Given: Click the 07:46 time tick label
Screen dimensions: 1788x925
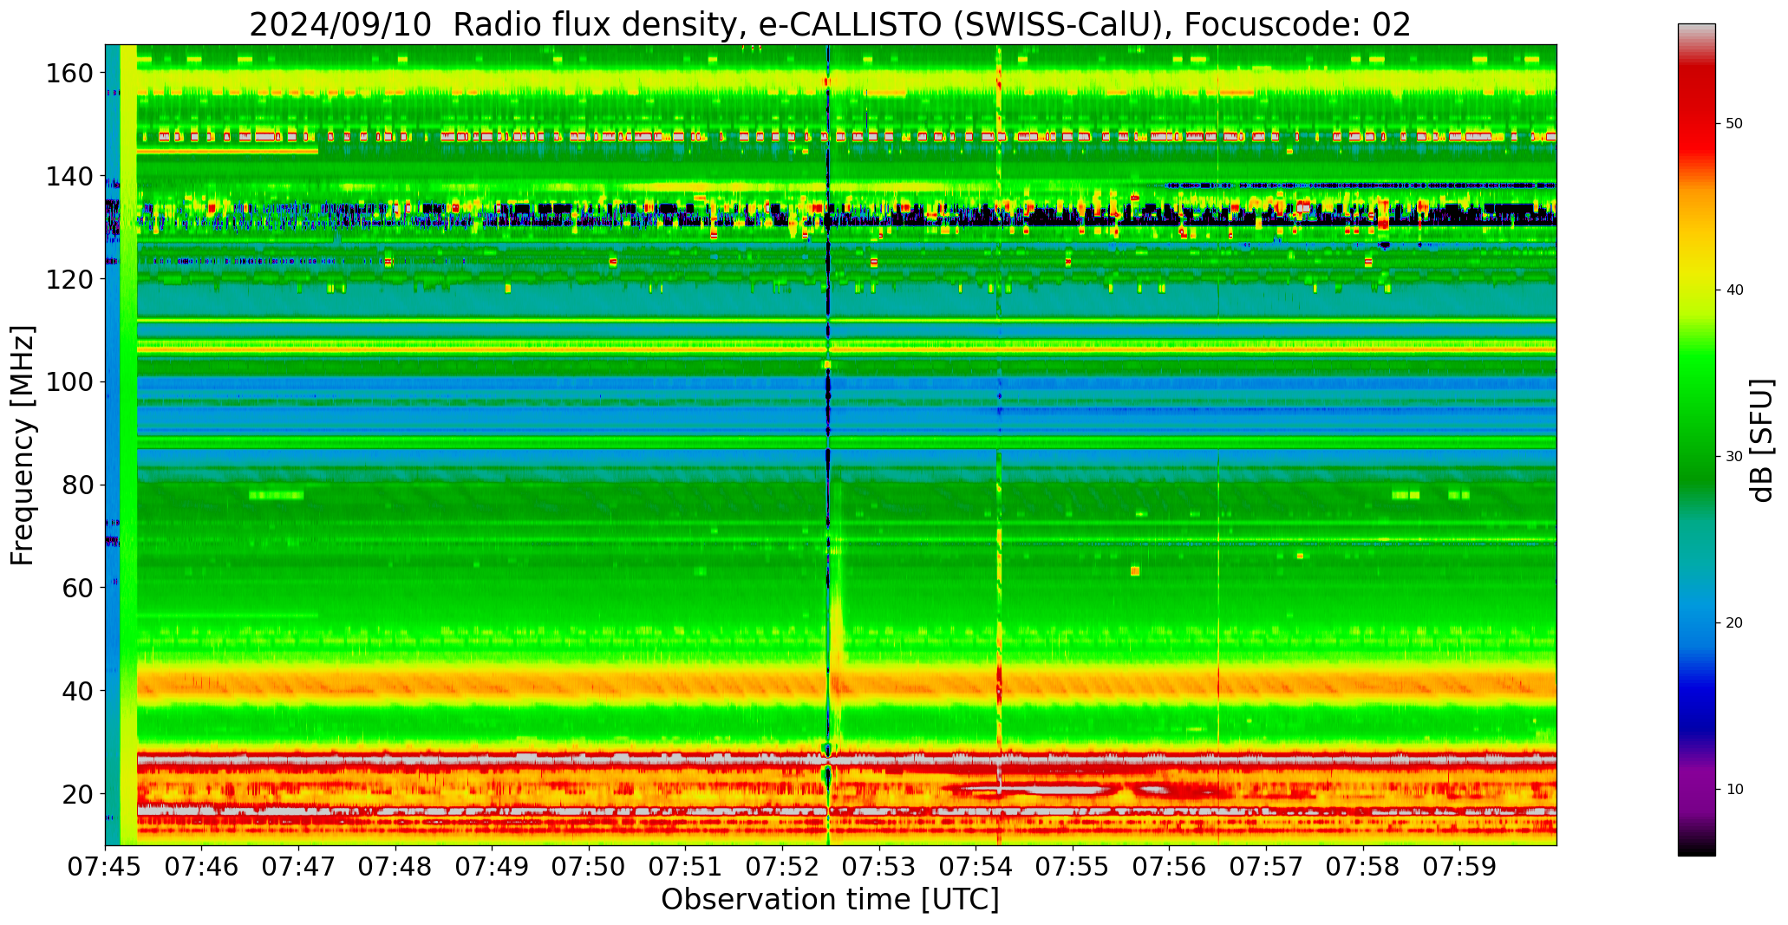Looking at the screenshot, I should (202, 867).
